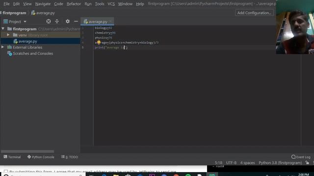Click firstprogram breadcrumb in navigation bar
The width and height of the screenshot is (314, 176).
click(x=14, y=13)
